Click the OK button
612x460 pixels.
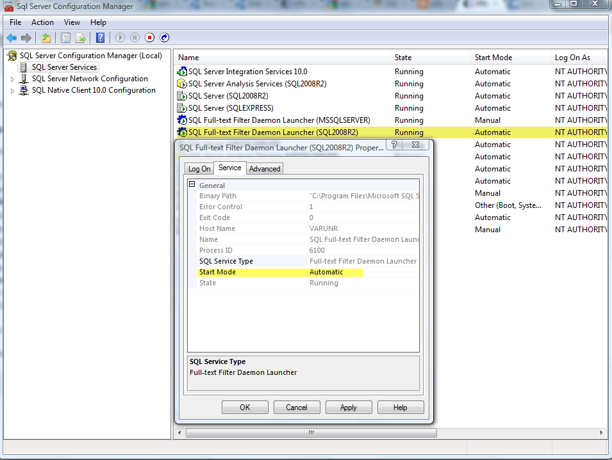coord(245,408)
